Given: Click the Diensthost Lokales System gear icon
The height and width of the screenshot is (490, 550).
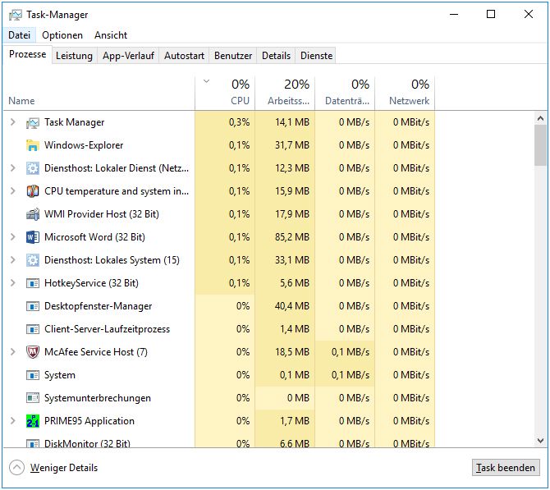Looking at the screenshot, I should pos(33,260).
